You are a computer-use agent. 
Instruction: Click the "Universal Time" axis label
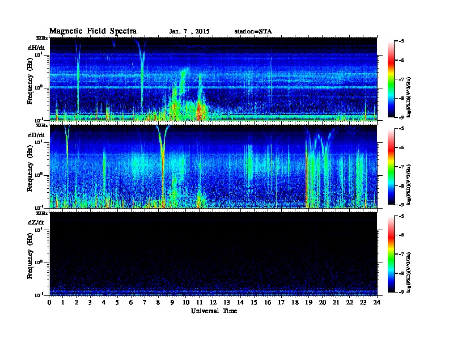[214, 311]
